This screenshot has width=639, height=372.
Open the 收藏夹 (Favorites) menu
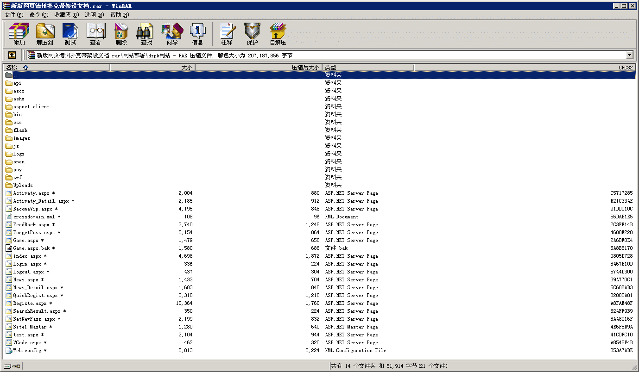(66, 15)
